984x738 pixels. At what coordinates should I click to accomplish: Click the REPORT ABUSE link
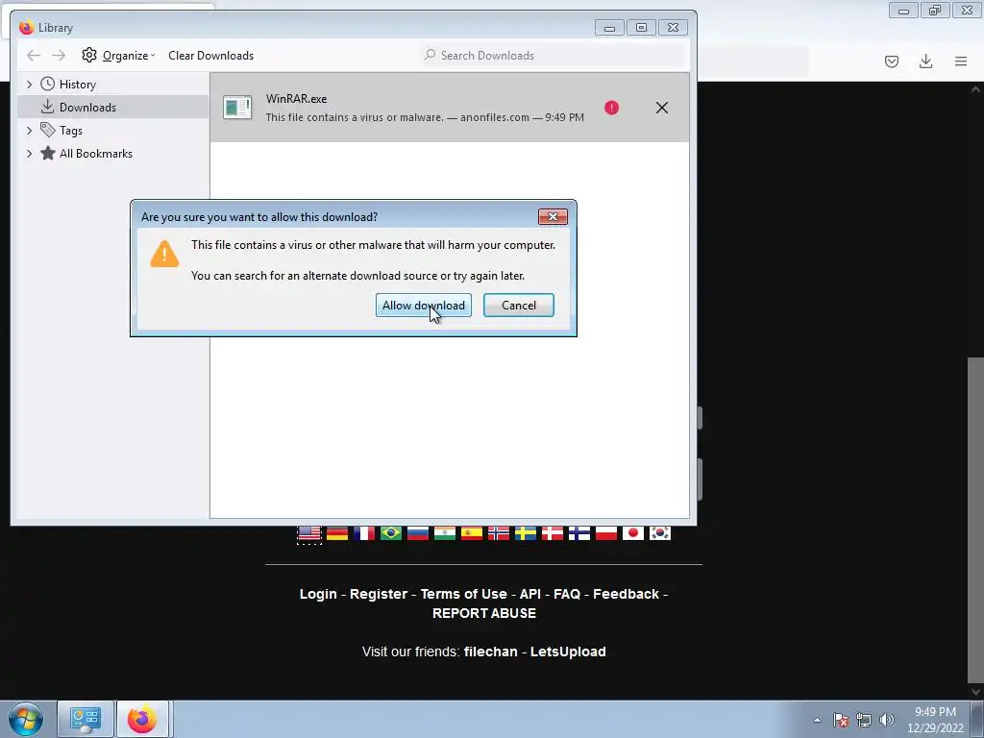pos(484,613)
